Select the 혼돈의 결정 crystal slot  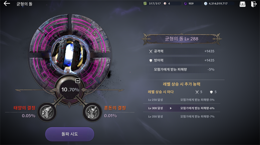[x=92, y=112]
